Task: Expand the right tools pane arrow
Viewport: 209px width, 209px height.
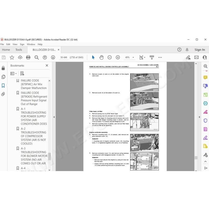Action: coord(199,117)
